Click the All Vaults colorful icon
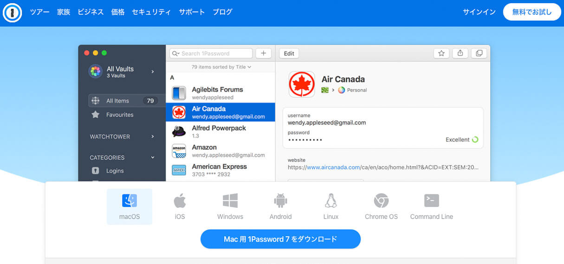The height and width of the screenshot is (264, 564). click(95, 71)
